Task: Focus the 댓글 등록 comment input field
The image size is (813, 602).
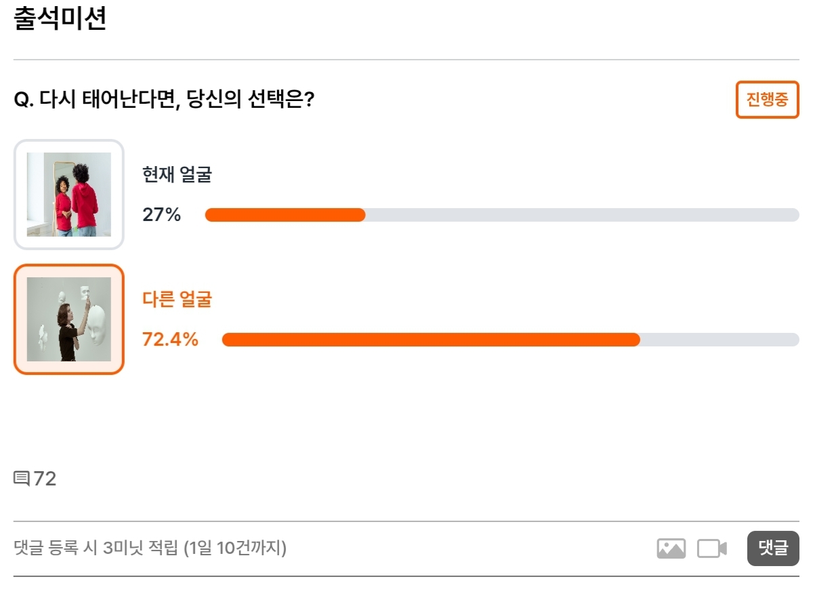Action: (x=332, y=548)
